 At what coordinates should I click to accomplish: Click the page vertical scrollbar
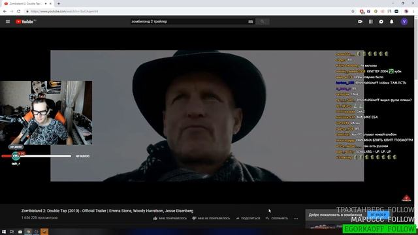tap(416, 122)
